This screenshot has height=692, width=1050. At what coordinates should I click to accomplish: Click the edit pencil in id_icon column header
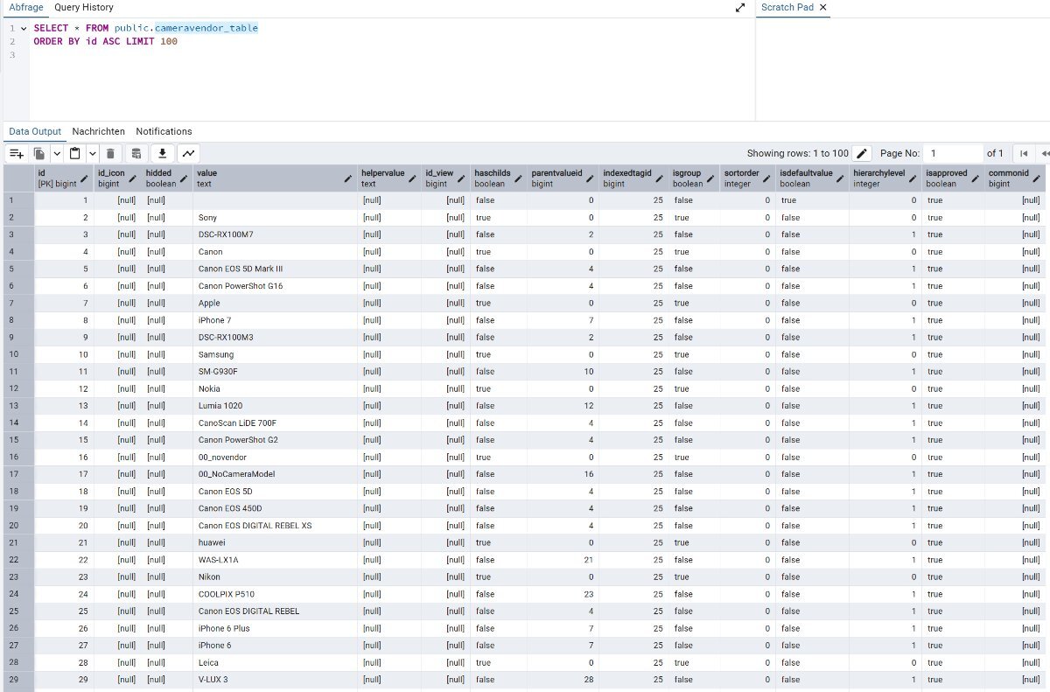(x=134, y=178)
